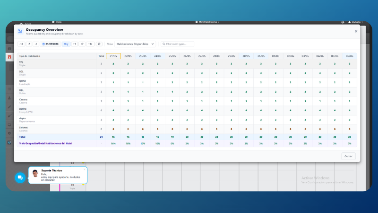Click the +14 days button
This screenshot has width=378, height=213.
point(90,44)
